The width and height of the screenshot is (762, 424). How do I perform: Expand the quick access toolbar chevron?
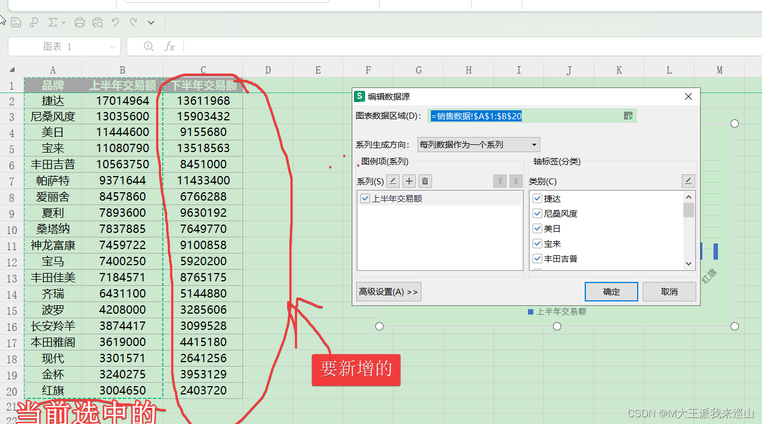point(151,23)
